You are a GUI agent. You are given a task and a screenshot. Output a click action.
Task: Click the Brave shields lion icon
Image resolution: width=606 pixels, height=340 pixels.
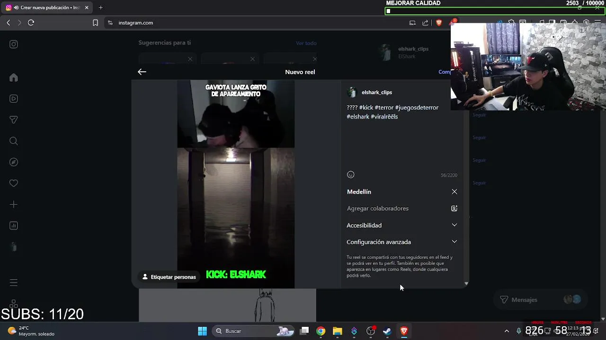click(439, 23)
